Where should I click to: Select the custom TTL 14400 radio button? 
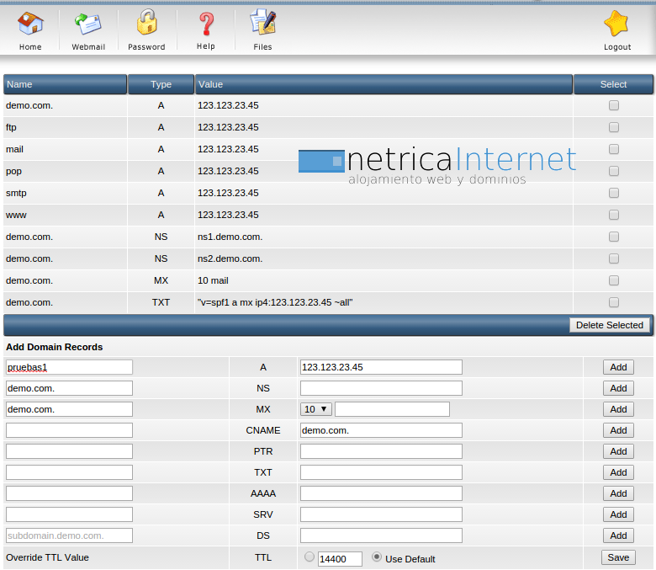click(309, 557)
